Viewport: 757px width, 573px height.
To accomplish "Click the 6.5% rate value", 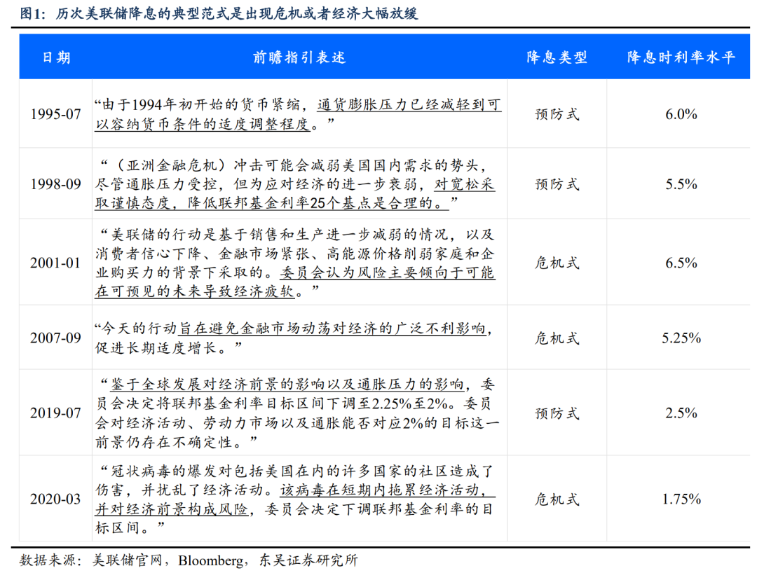I will point(681,263).
